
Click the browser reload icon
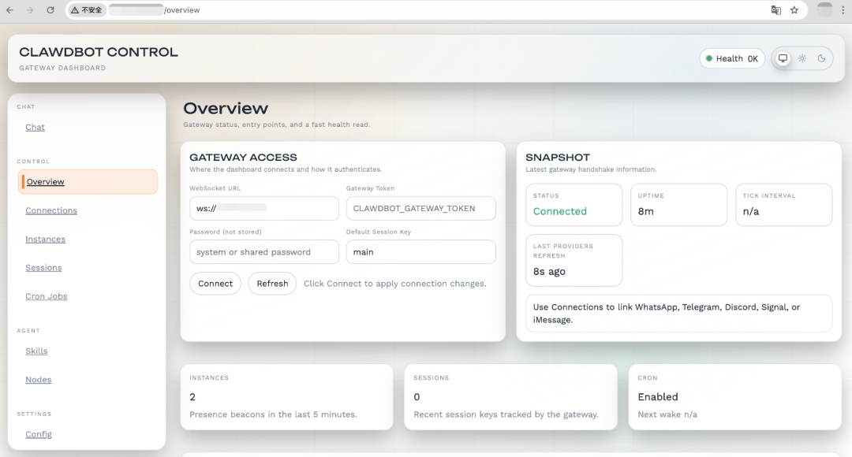click(50, 10)
